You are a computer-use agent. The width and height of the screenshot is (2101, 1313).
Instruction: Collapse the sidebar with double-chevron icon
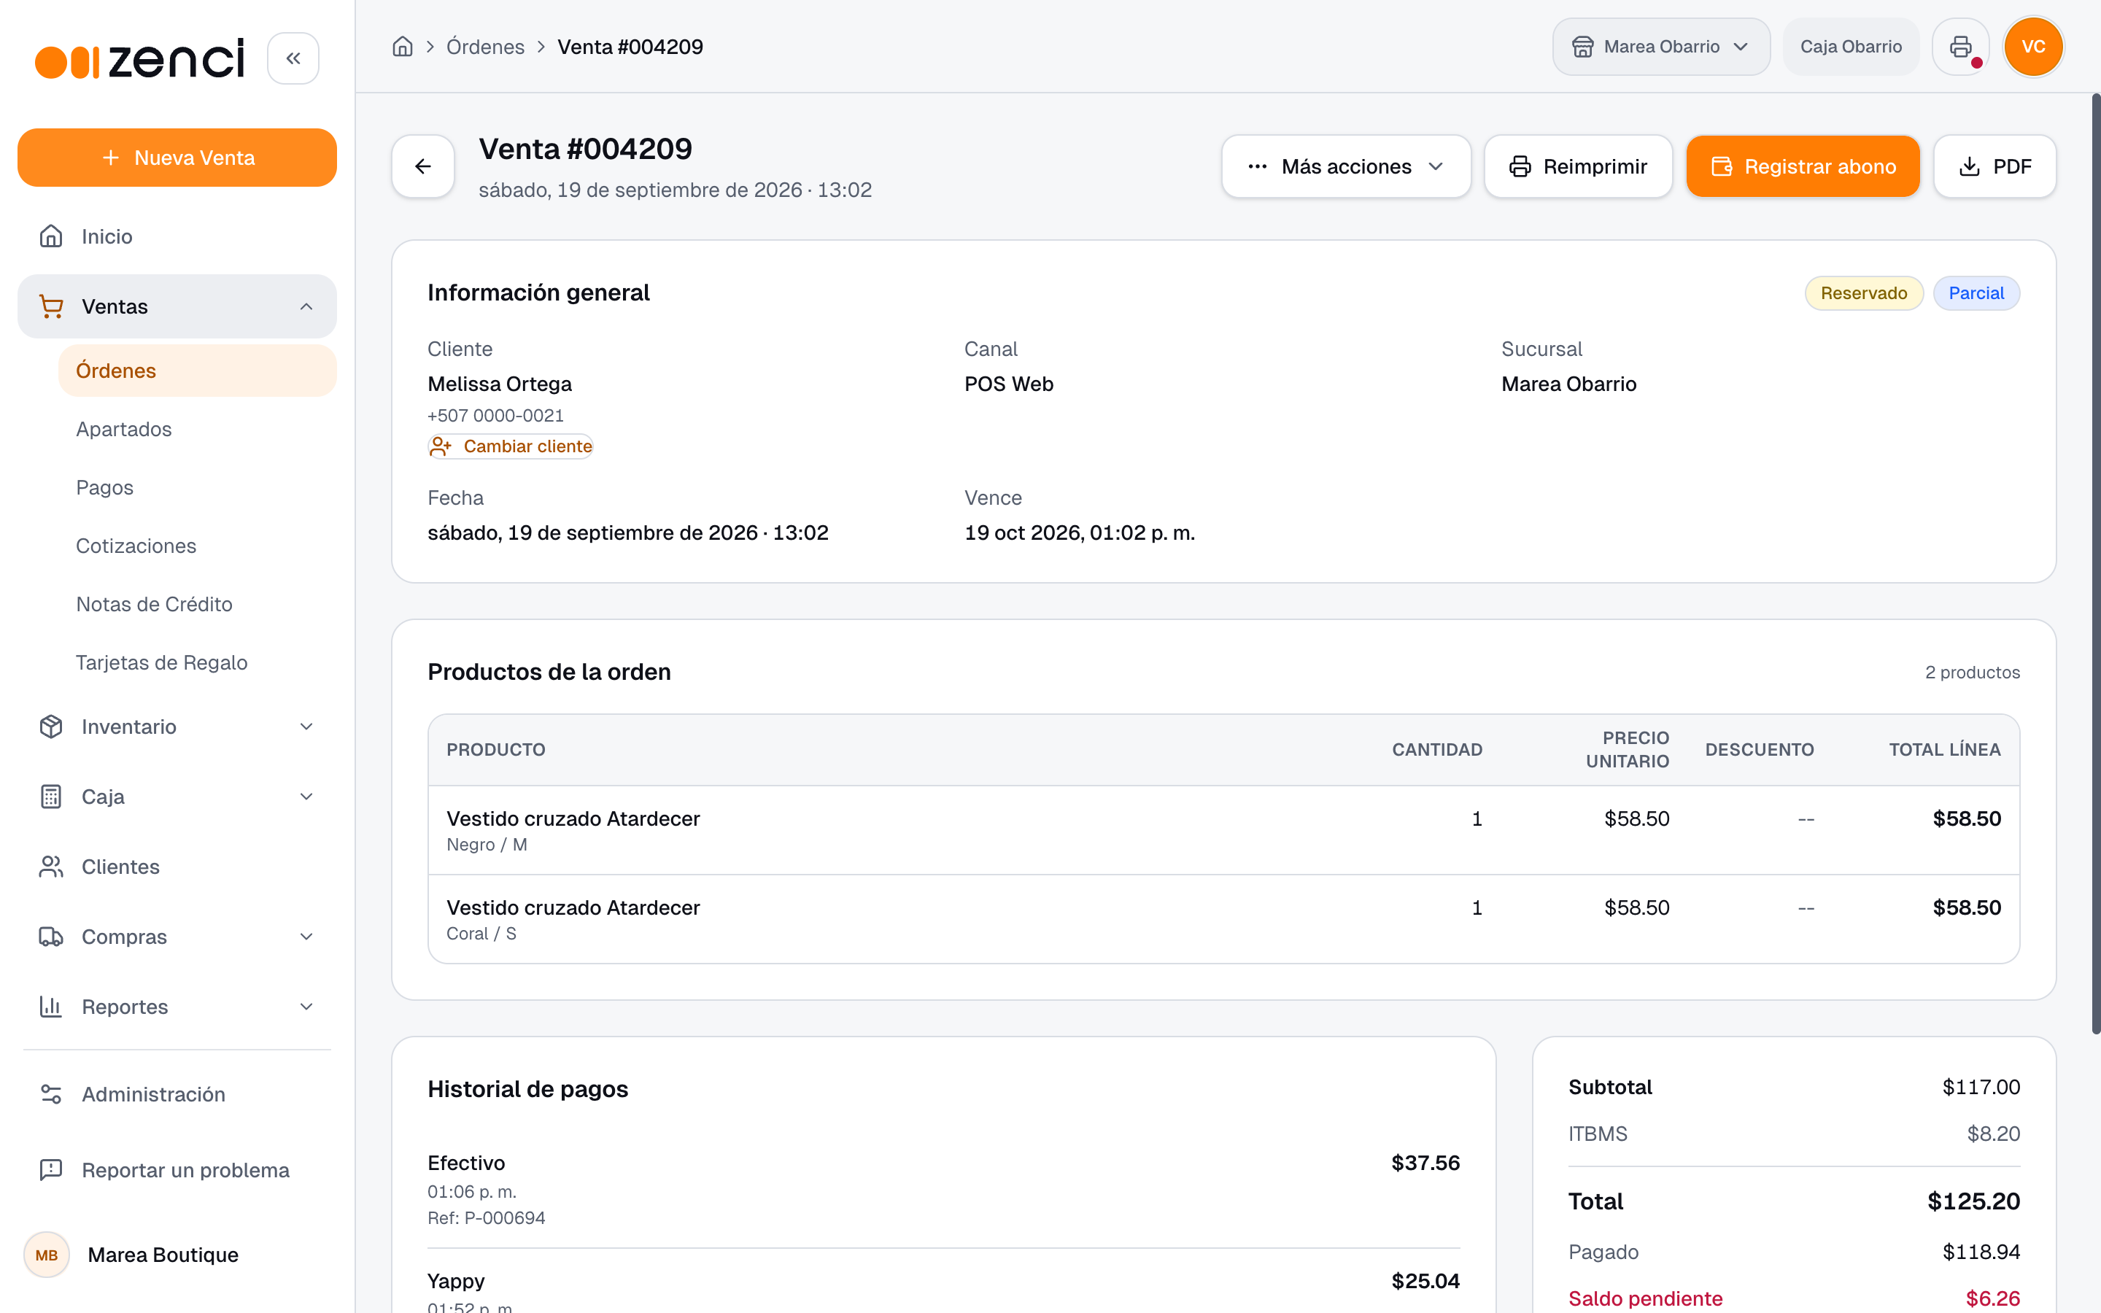coord(293,58)
